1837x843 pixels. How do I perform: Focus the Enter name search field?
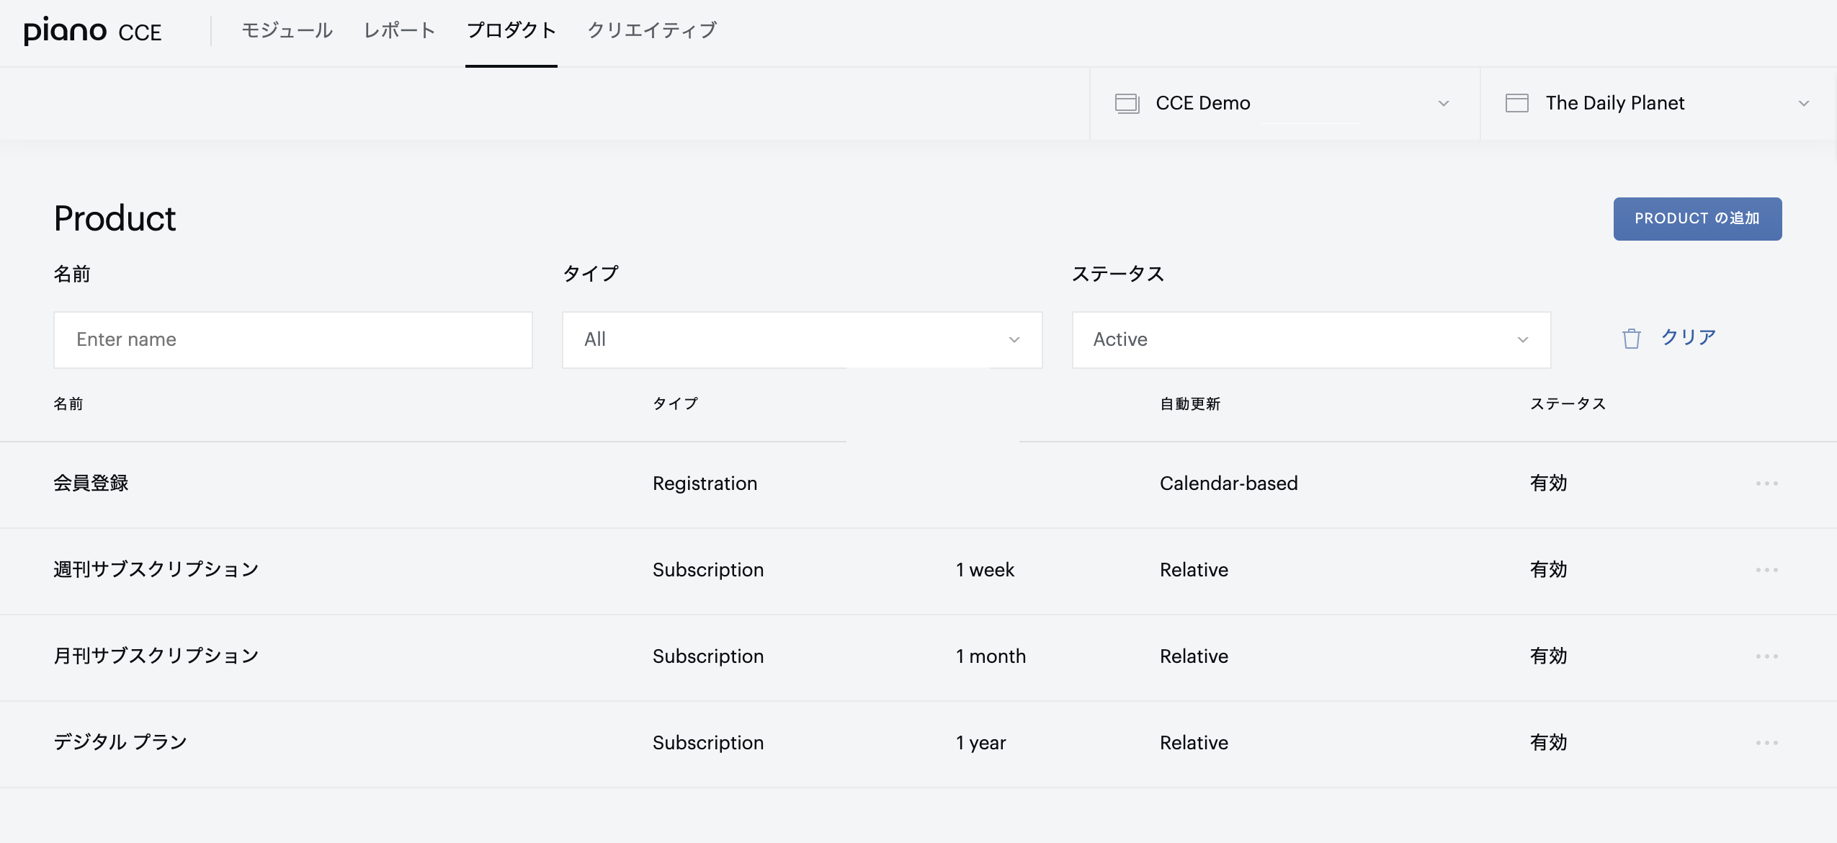click(x=293, y=340)
